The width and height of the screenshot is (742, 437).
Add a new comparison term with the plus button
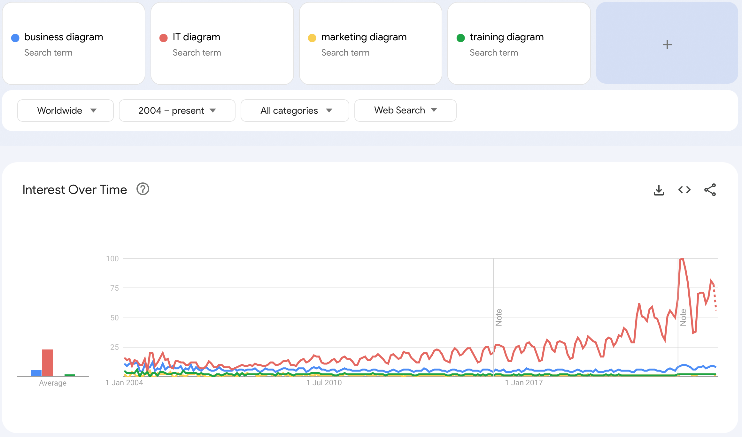[x=667, y=45]
